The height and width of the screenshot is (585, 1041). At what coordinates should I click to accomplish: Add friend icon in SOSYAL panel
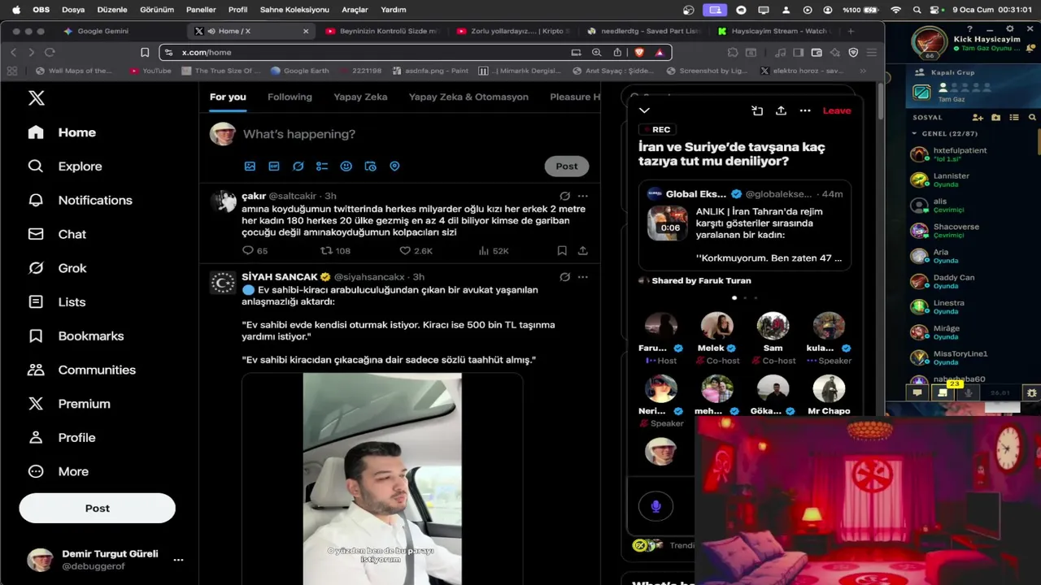[x=978, y=117]
